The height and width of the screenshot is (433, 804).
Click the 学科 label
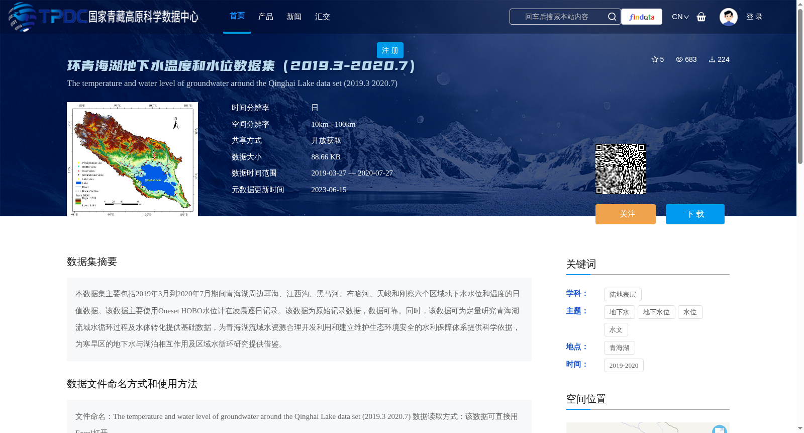click(577, 293)
